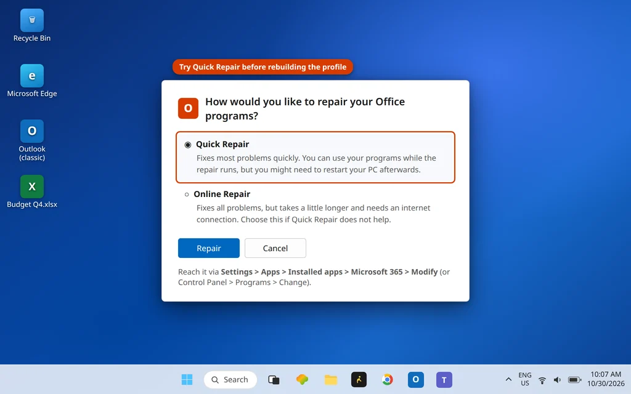Click the 'Fixes most problems quickly' description text
Screen dimensions: 631x394
[x=316, y=164]
